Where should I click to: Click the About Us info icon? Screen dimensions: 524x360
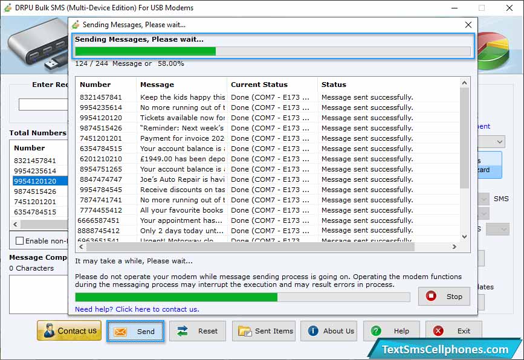point(313,331)
